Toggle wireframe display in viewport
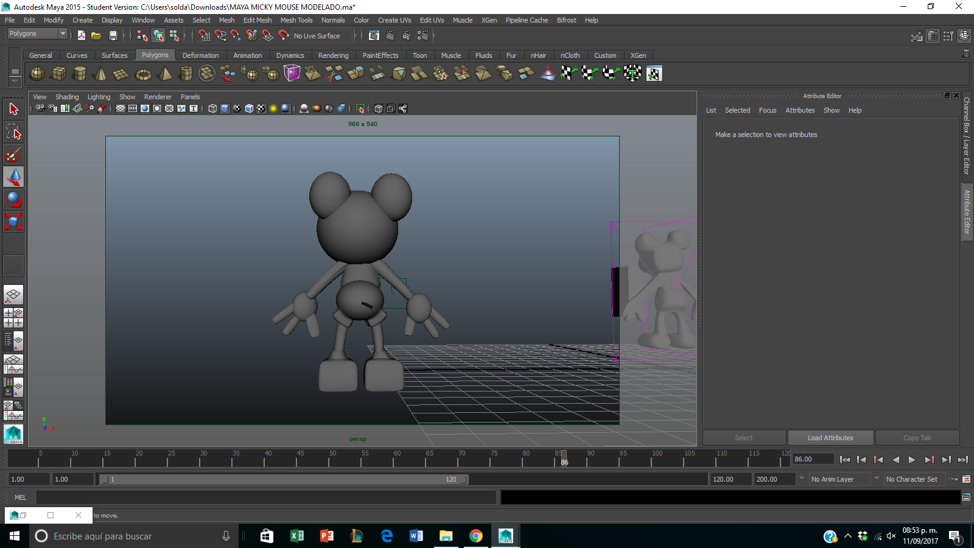 tap(212, 109)
